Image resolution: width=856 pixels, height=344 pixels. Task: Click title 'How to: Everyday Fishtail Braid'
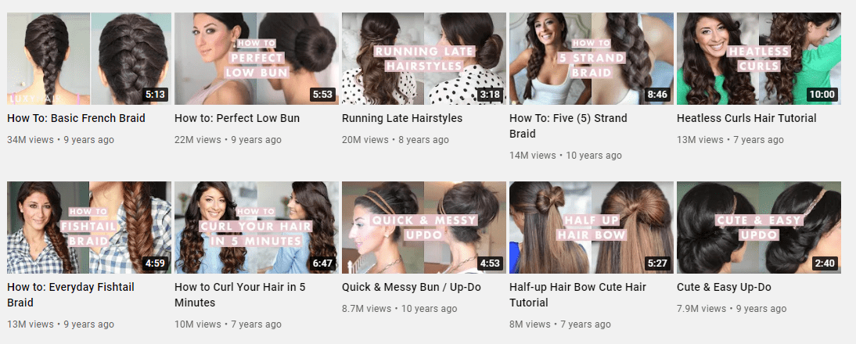[x=70, y=295]
